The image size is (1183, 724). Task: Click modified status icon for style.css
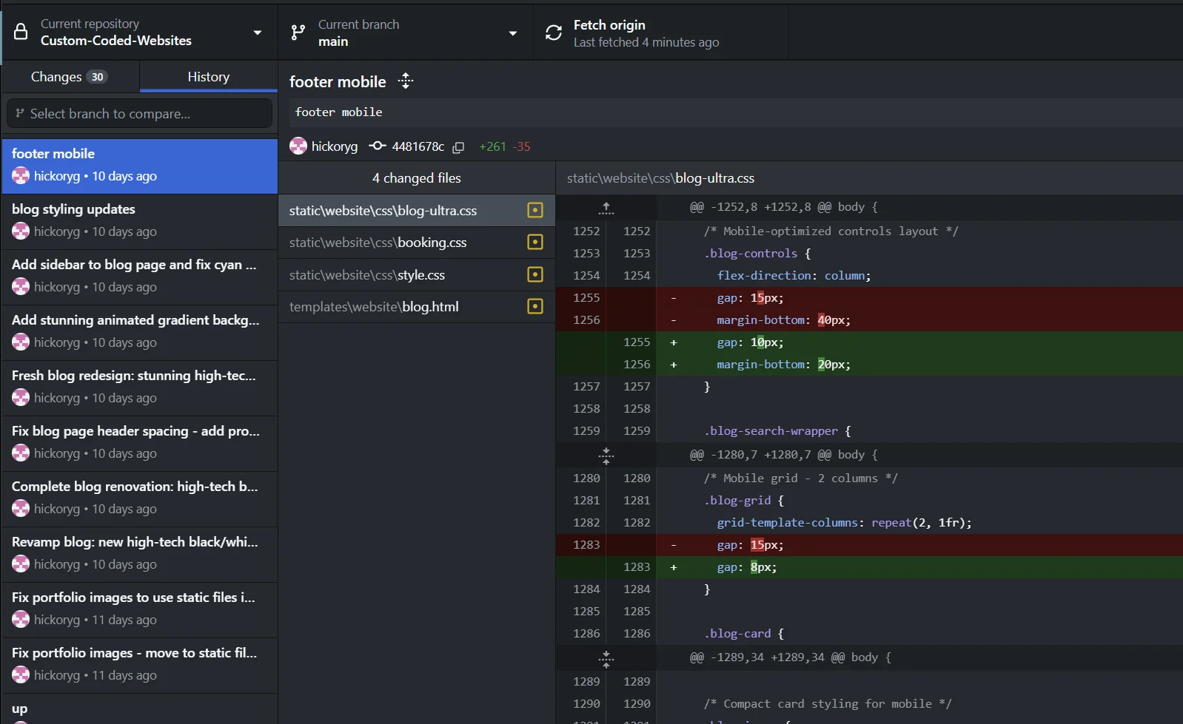tap(534, 275)
